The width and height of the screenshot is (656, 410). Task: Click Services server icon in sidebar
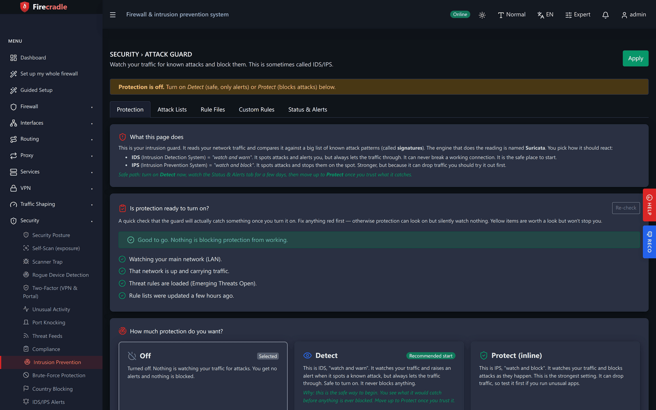[14, 172]
